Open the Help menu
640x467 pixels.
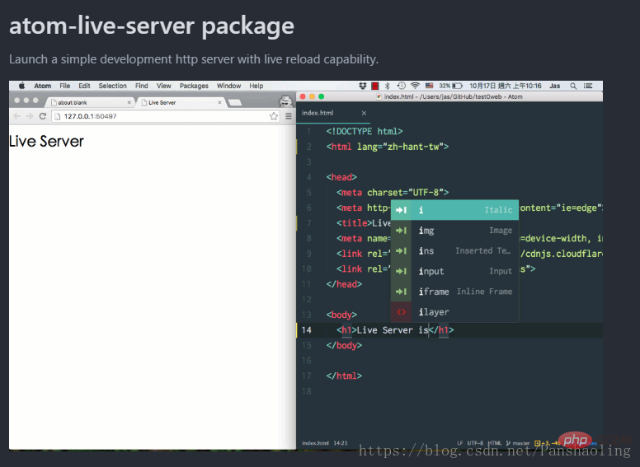256,86
